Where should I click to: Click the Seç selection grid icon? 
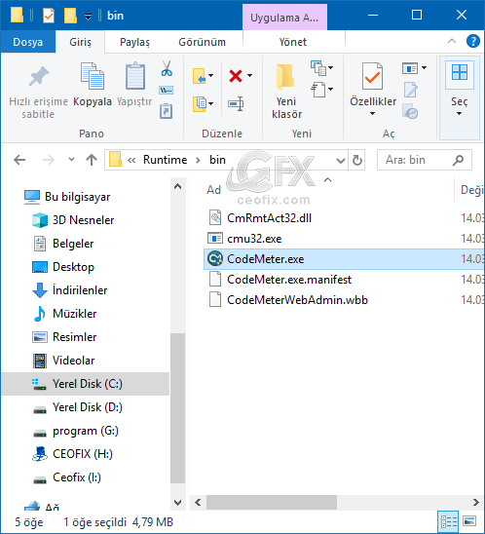click(x=459, y=72)
